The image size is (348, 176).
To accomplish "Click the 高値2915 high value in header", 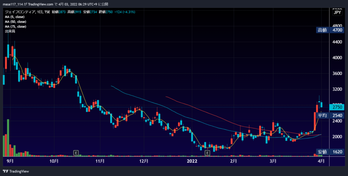I will coord(74,12).
